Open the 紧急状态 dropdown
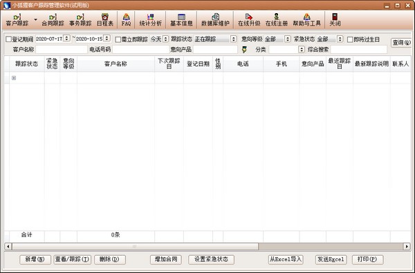The width and height of the screenshot is (415, 273). (x=340, y=39)
